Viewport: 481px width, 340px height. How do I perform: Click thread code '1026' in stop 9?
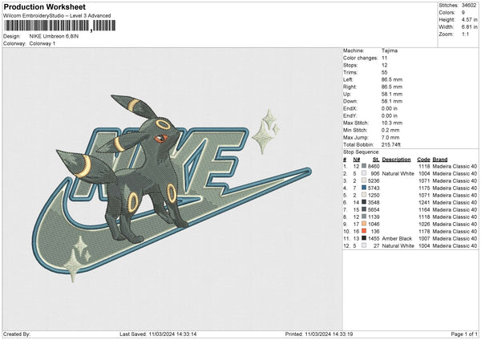pos(424,224)
